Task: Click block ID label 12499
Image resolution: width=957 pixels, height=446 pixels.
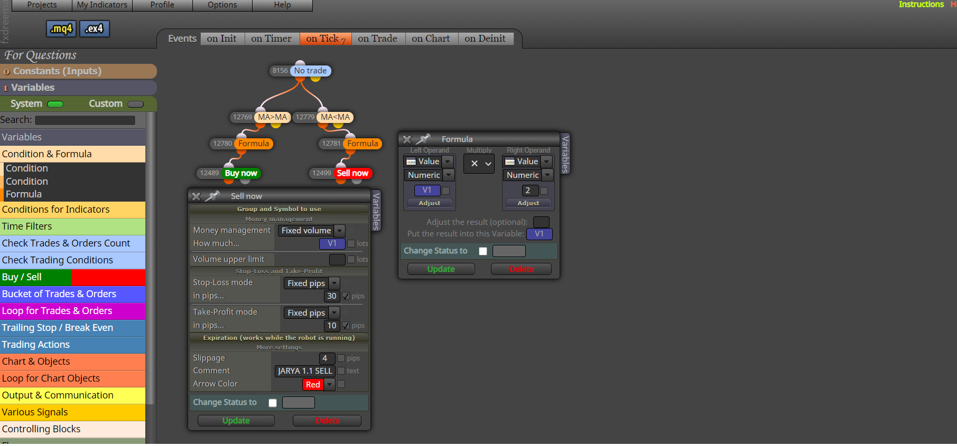Action: pos(321,173)
